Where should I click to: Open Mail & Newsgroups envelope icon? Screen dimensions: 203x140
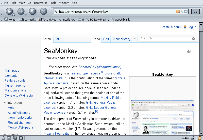click(x=9, y=138)
